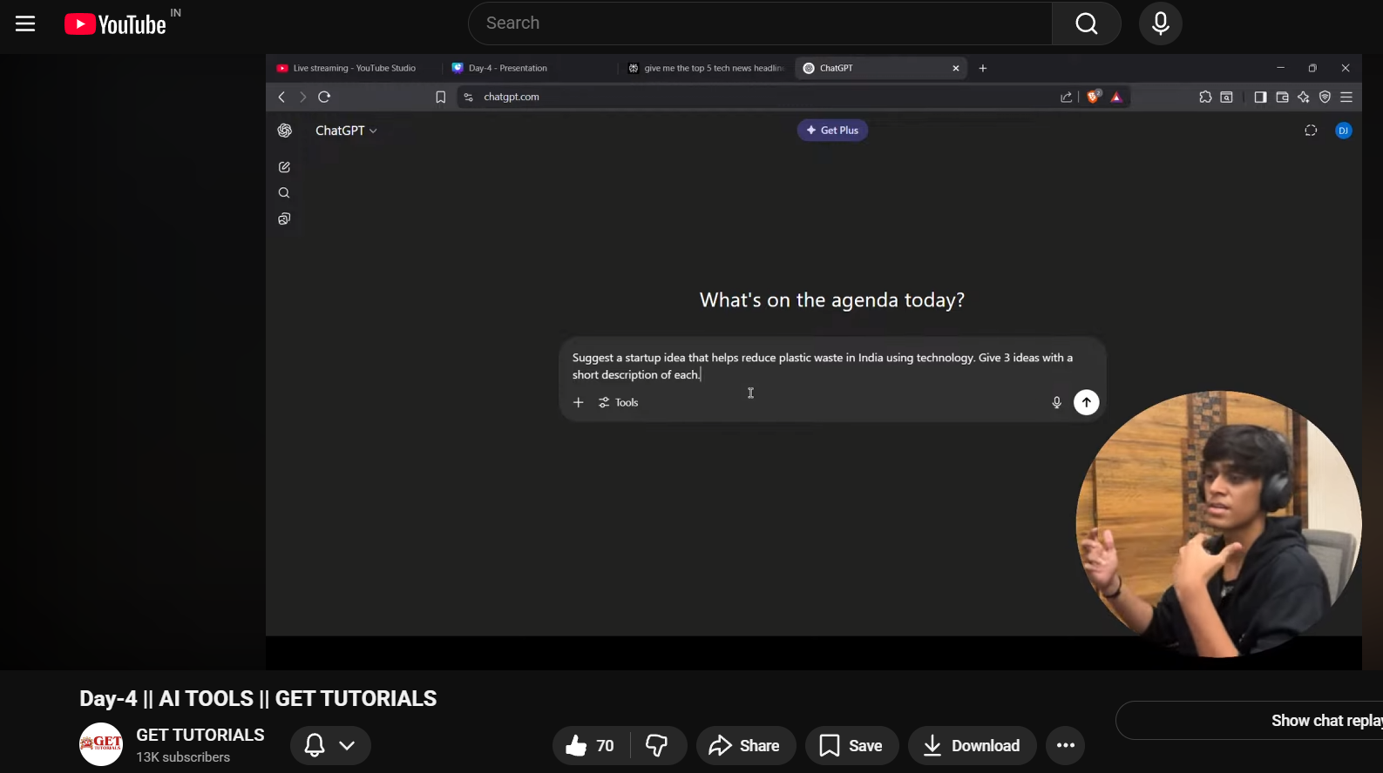Go to the YouTube home logo

point(115,24)
